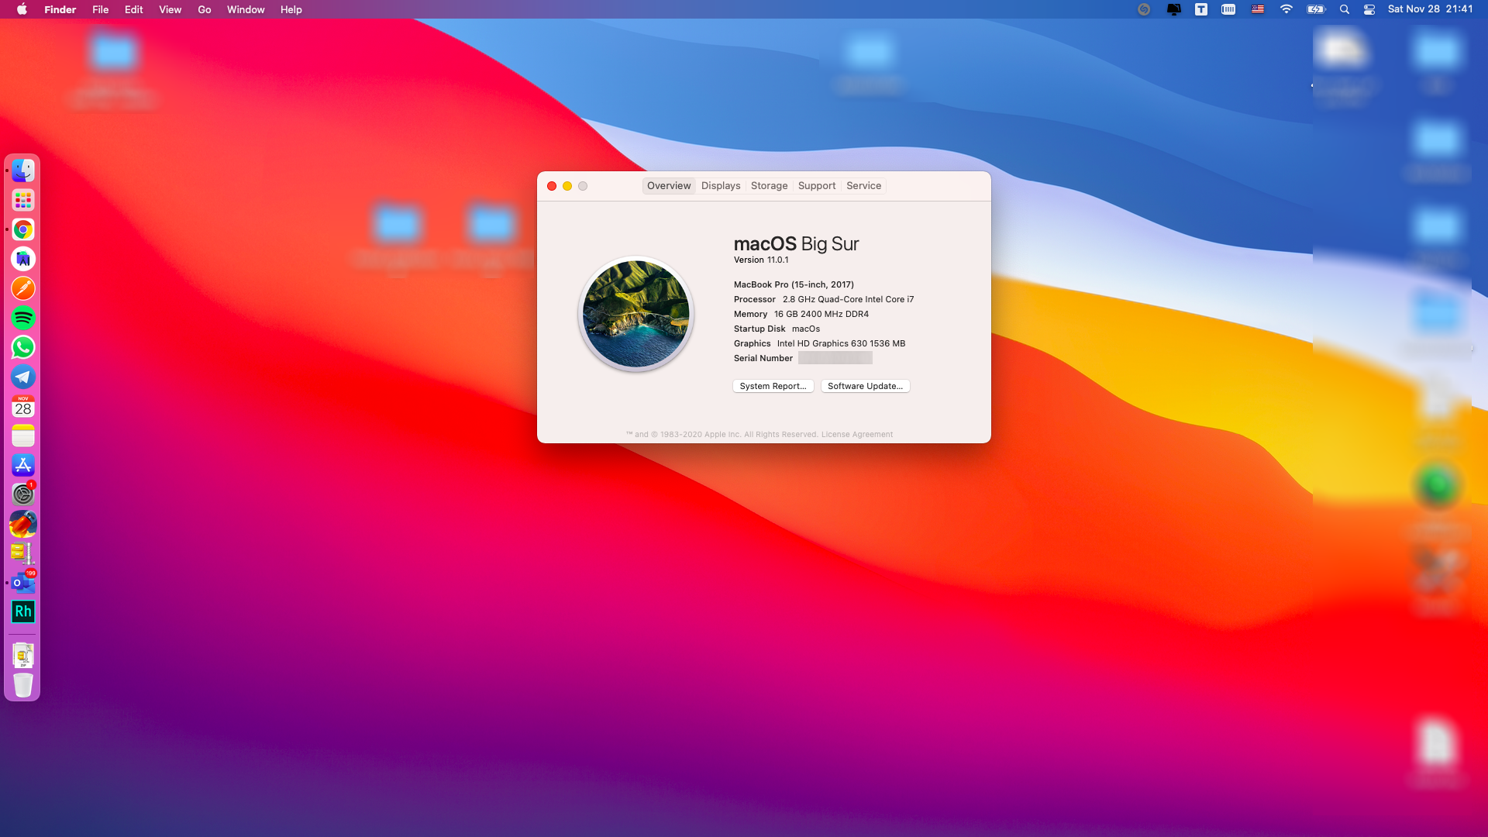This screenshot has height=837, width=1488.
Task: Switch to the Displays tab
Action: coord(721,186)
